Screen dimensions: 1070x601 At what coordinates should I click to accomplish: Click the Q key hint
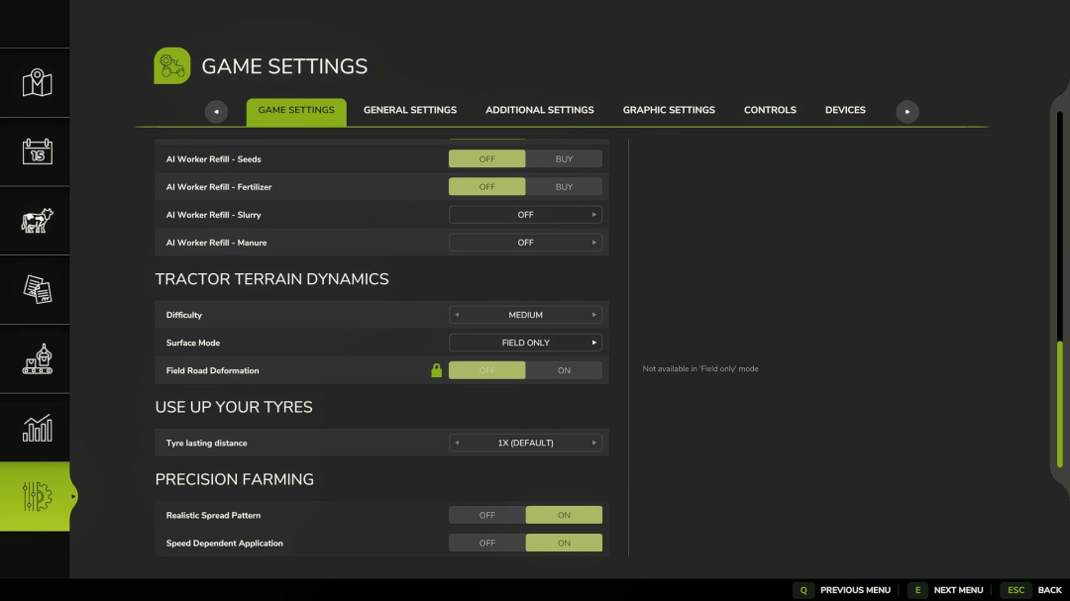click(x=803, y=590)
